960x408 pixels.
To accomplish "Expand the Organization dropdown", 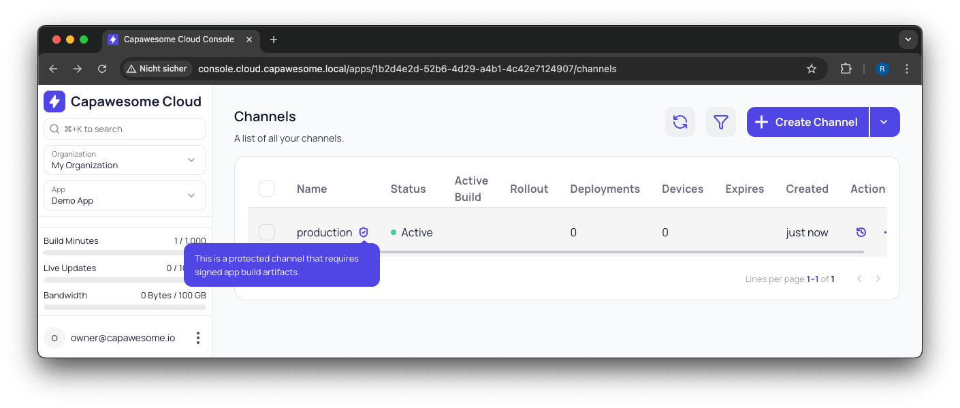I will pos(125,160).
